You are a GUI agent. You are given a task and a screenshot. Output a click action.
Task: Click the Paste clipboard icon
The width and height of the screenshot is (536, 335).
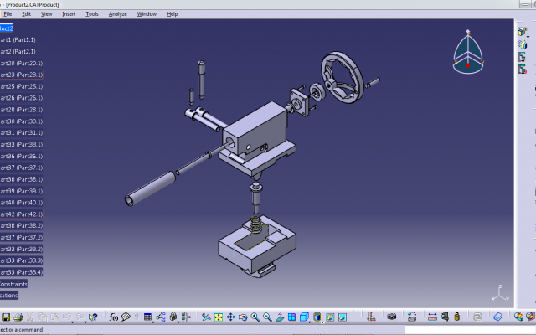54,317
